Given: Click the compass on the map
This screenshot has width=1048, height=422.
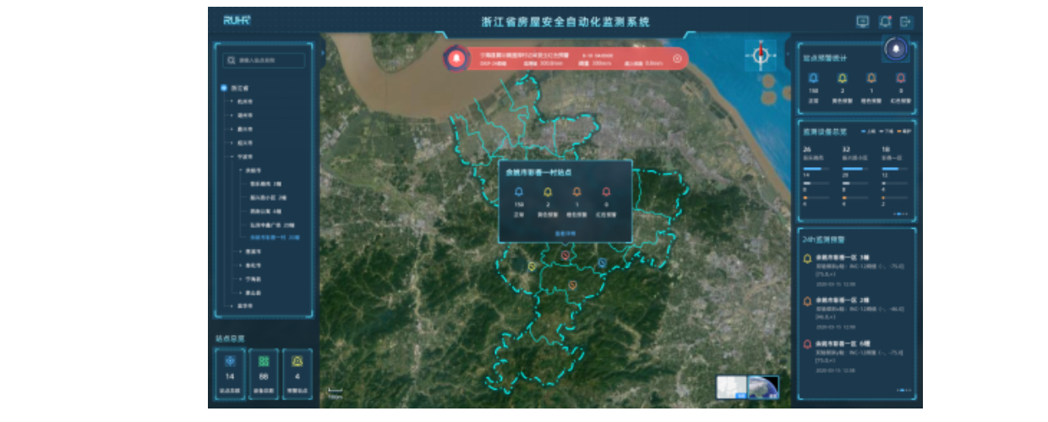Looking at the screenshot, I should (760, 55).
